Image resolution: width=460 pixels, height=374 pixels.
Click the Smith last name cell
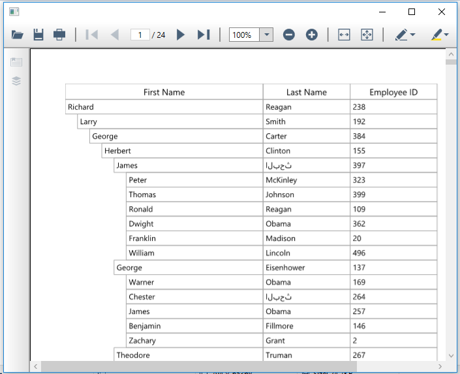[306, 121]
